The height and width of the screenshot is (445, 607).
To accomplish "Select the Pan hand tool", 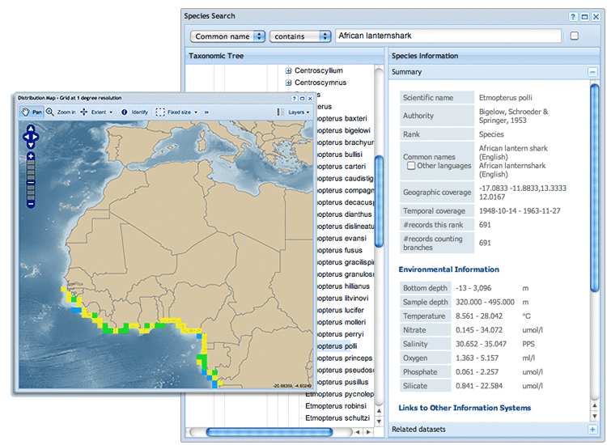I will coord(32,112).
